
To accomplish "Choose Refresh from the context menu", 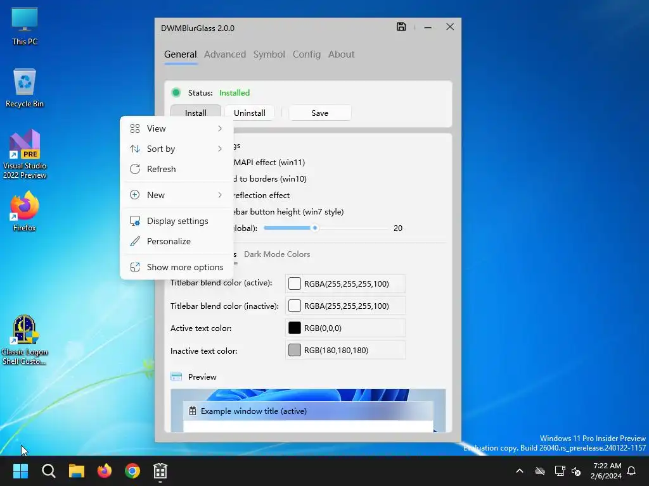I will pos(176,169).
